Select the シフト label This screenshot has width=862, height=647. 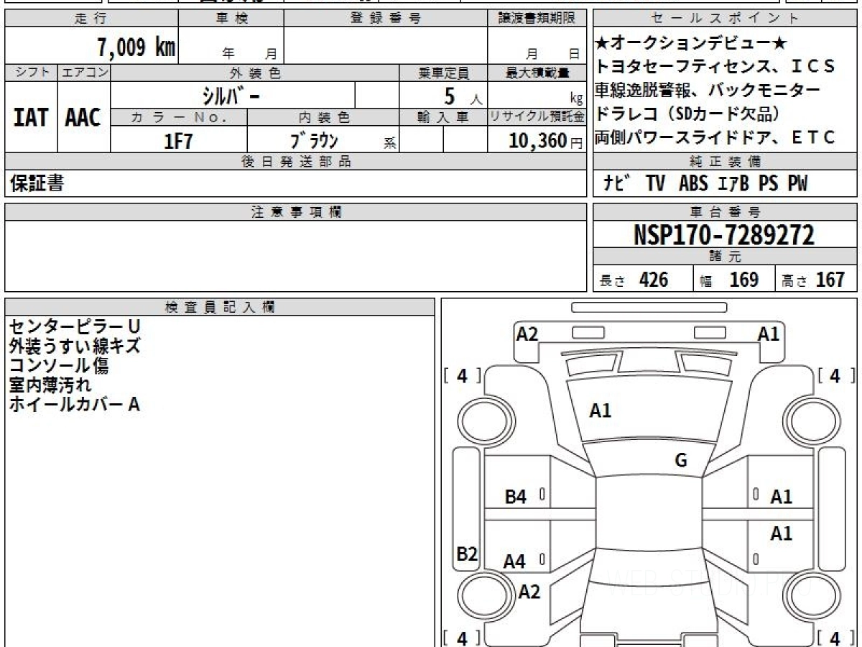31,73
